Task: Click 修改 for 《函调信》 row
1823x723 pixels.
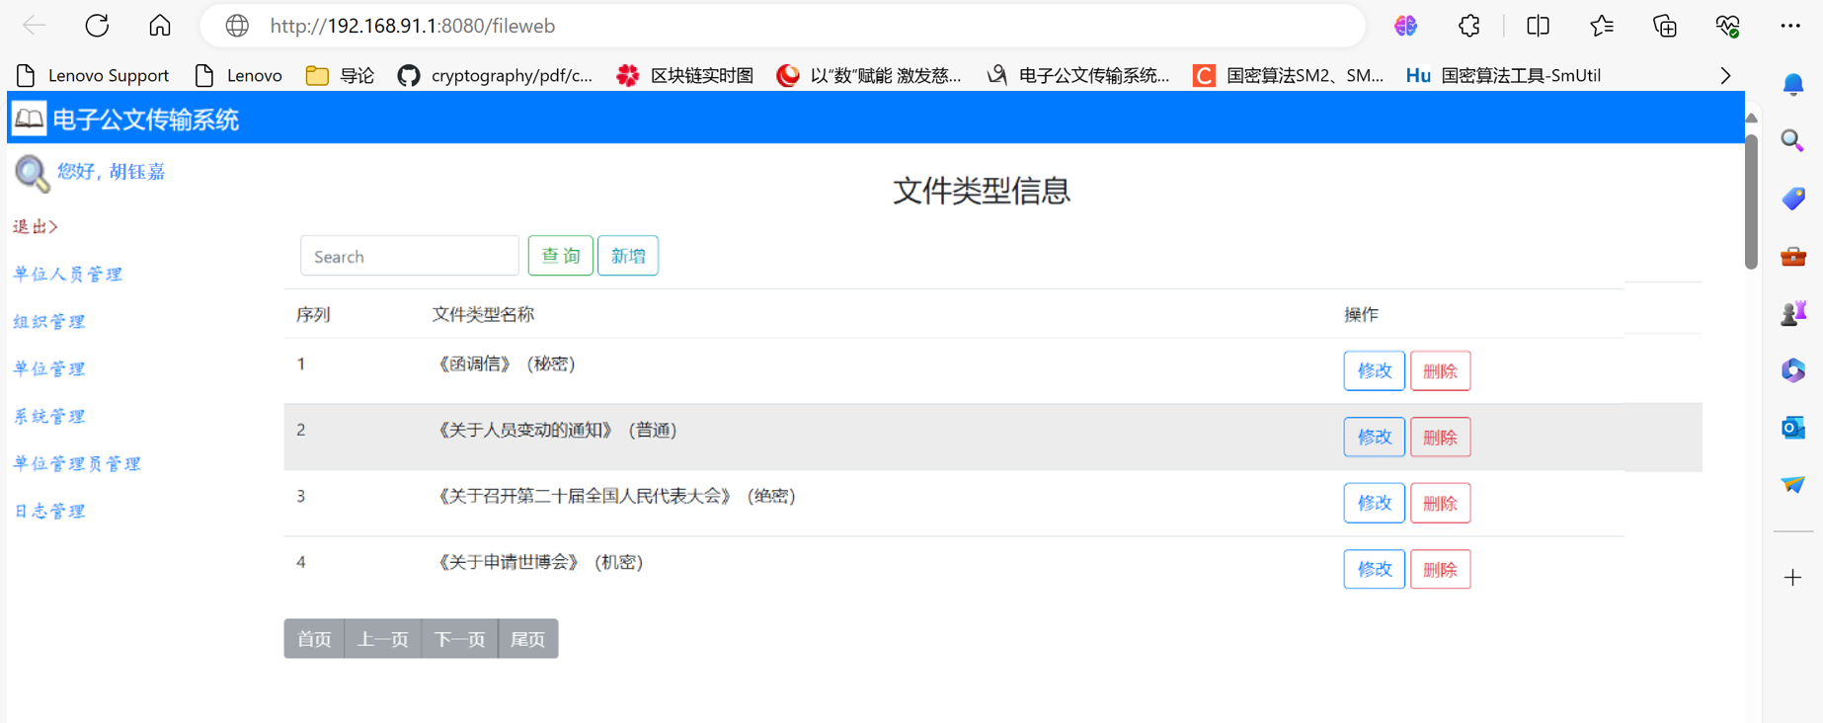Action: (x=1374, y=370)
